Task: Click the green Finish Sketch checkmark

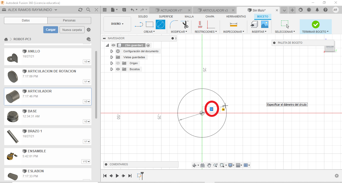Action: [x=315, y=24]
